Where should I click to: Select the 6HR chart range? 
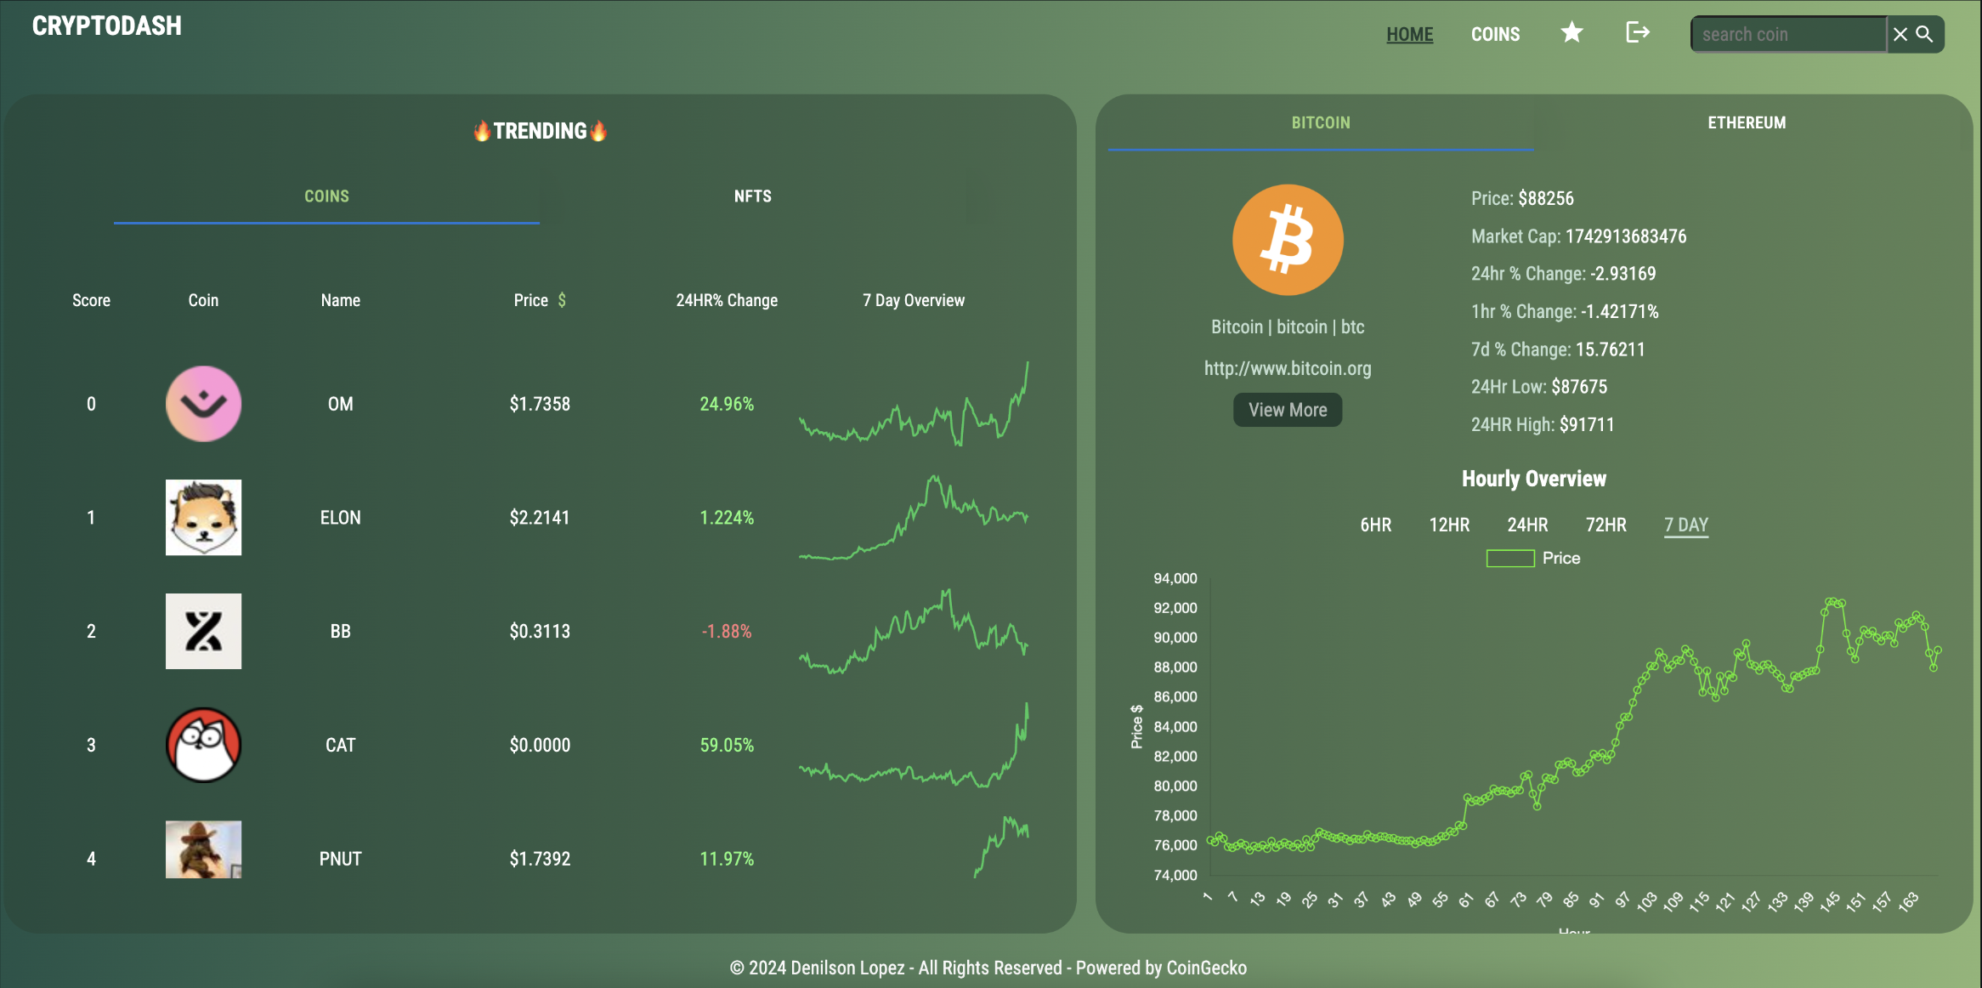(1375, 525)
